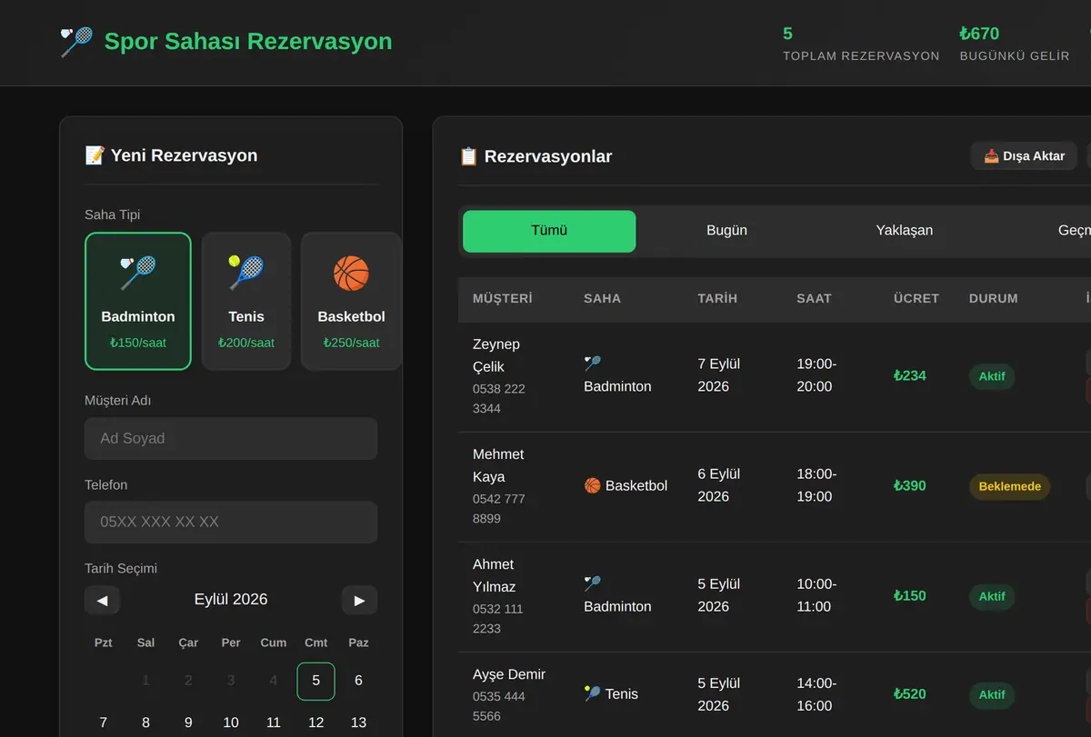Choose day 10 in the calendar
Screen dimensions: 1091x737
point(231,722)
